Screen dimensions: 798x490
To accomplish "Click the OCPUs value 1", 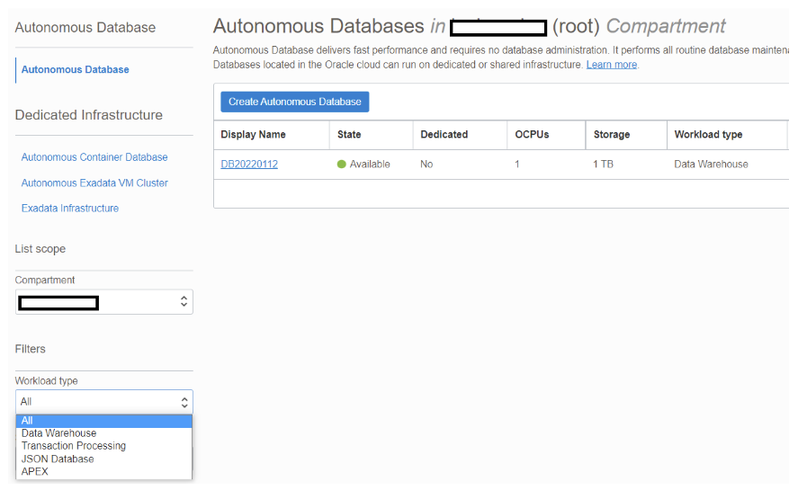I will coord(517,165).
